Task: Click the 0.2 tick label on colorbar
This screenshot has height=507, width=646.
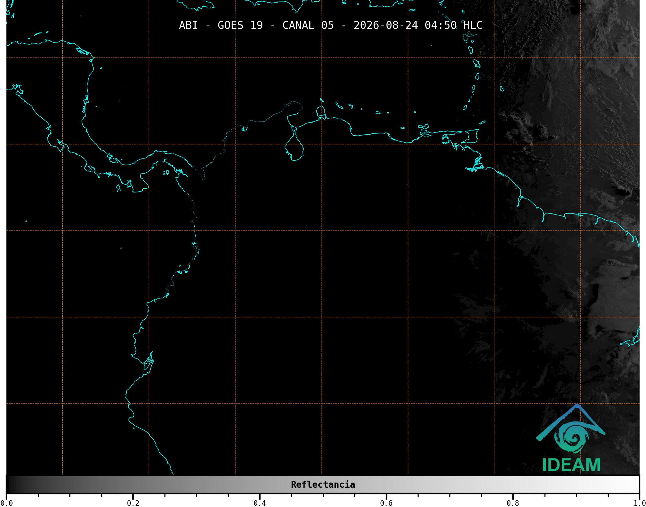Action: pos(133,503)
